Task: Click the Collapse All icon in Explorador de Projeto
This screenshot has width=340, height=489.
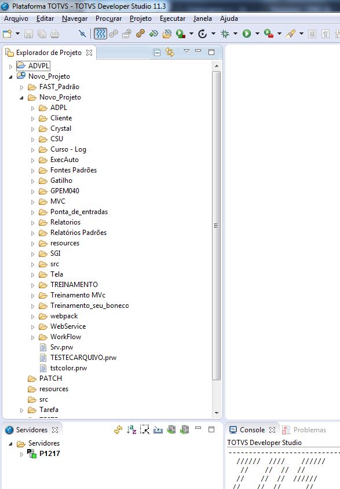Action: pos(157,53)
